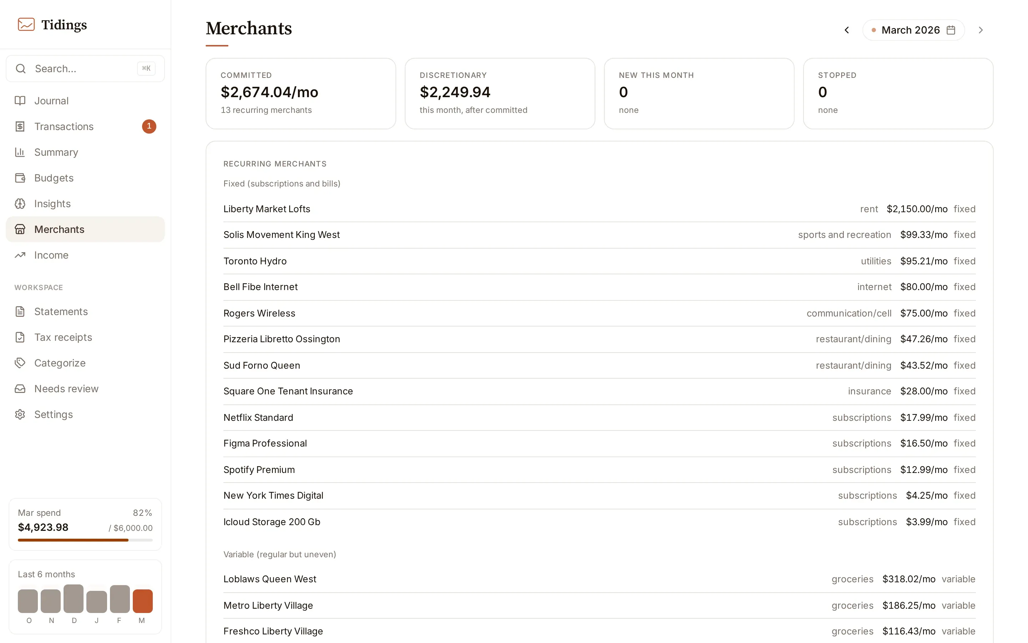This screenshot has width=1028, height=643.
Task: Click the Needs review inbox icon
Action: [x=20, y=389]
